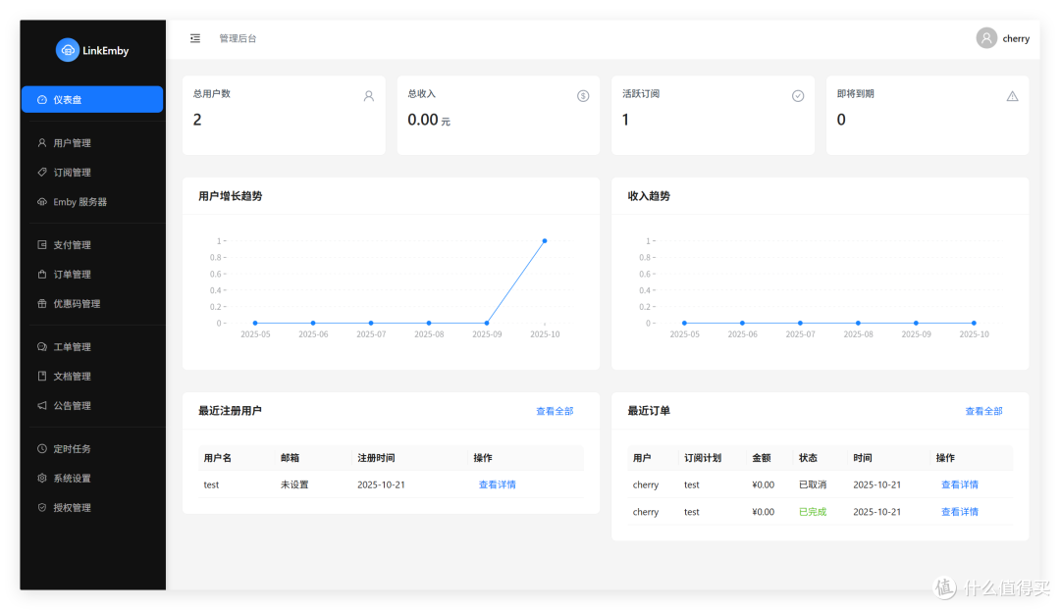The width and height of the screenshot is (1060, 610).
Task: Click the cherry username in header
Action: pyautogui.click(x=1016, y=38)
